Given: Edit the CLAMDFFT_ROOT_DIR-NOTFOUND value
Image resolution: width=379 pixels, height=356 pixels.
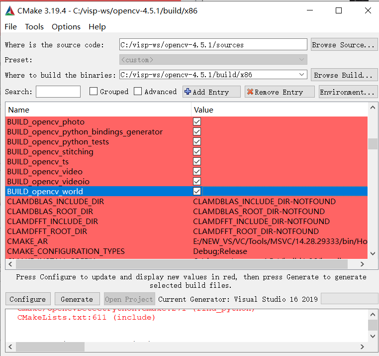Looking at the screenshot, I should 256,231.
